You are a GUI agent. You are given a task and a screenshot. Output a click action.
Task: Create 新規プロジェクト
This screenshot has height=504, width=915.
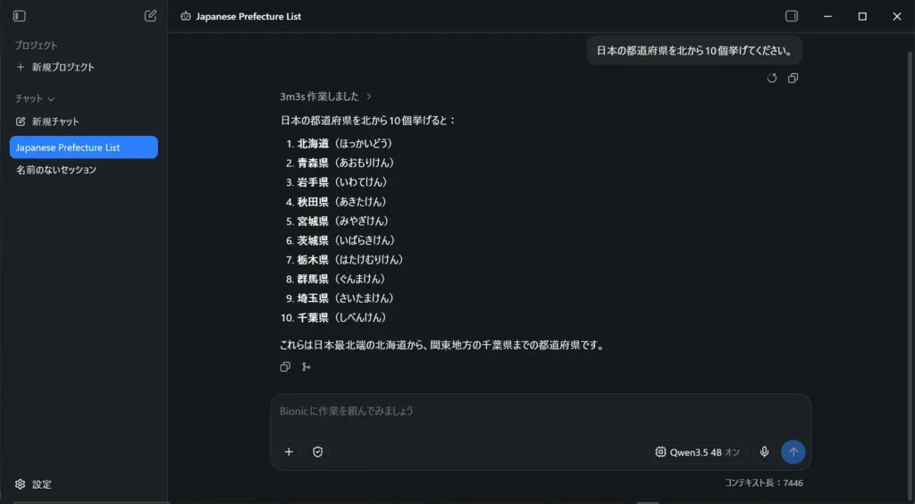55,67
